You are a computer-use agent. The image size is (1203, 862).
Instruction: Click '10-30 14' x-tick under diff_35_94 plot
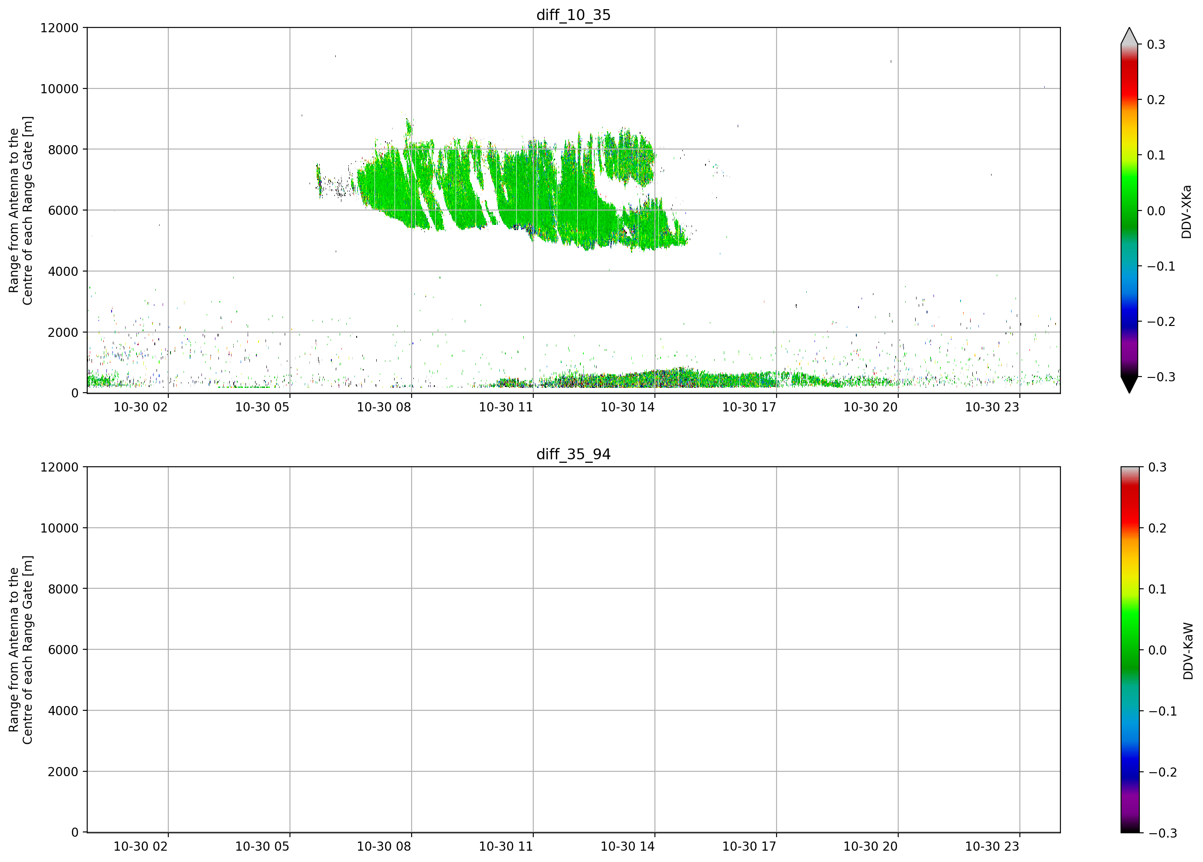[627, 847]
